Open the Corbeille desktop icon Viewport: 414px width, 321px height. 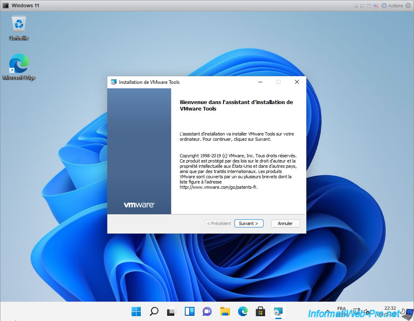[19, 27]
